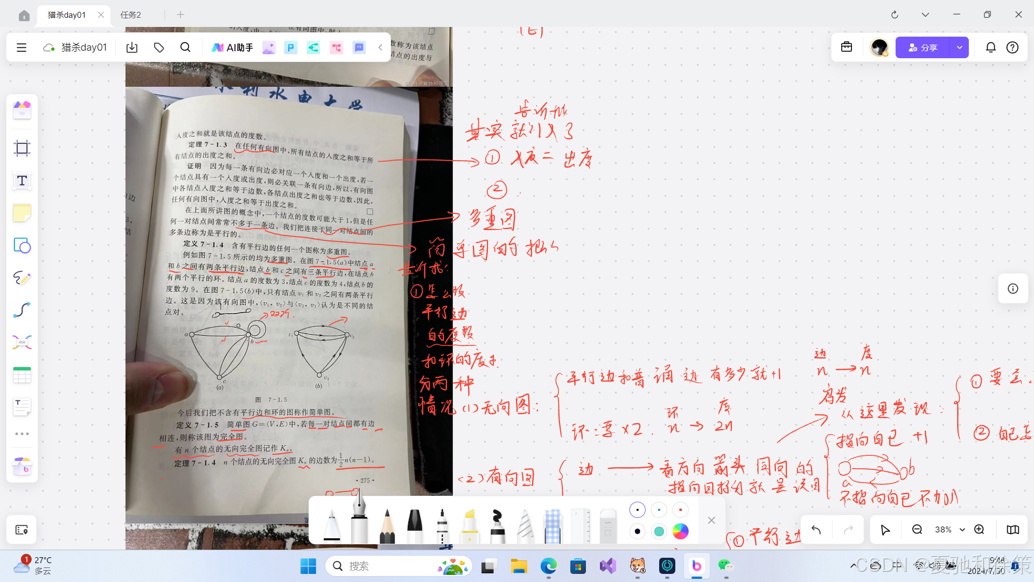Switch to the 任务2 tab
The height and width of the screenshot is (582, 1034).
[x=131, y=15]
